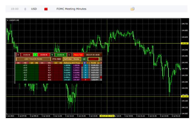Screen dimensions: 195x124
Task: Click the blue number 1 cell for EURUSD
Action: coord(85,65)
